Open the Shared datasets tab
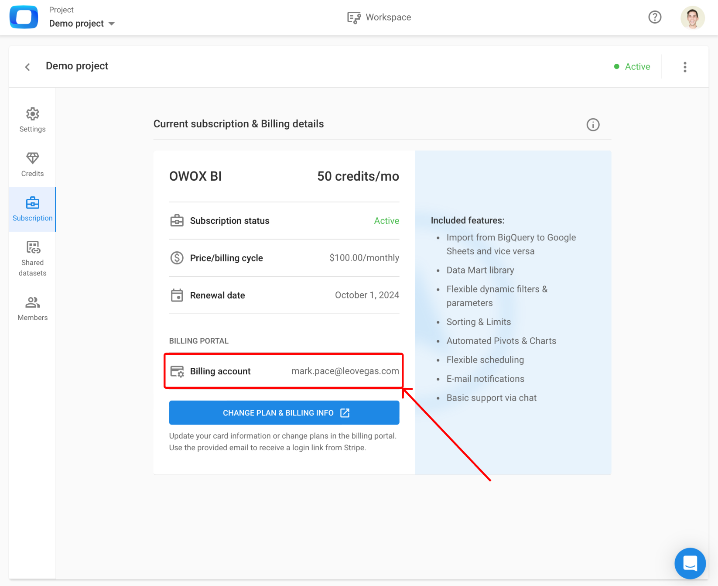Screen dimensions: 718x586 33,259
